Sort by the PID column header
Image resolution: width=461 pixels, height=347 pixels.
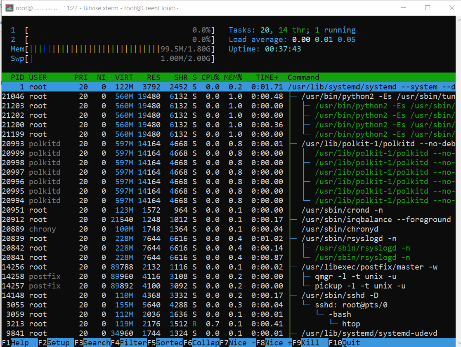[18, 77]
